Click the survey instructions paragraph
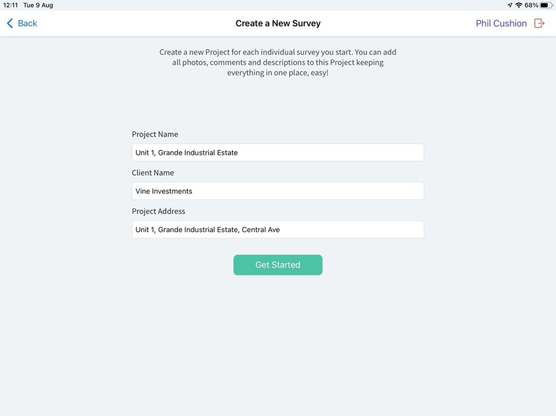Screen dimensions: 556x416 pyautogui.click(x=278, y=62)
